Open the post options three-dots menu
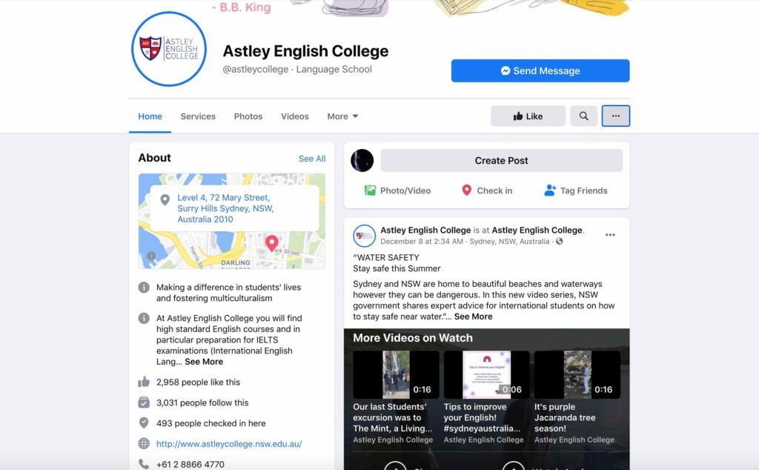 [610, 235]
